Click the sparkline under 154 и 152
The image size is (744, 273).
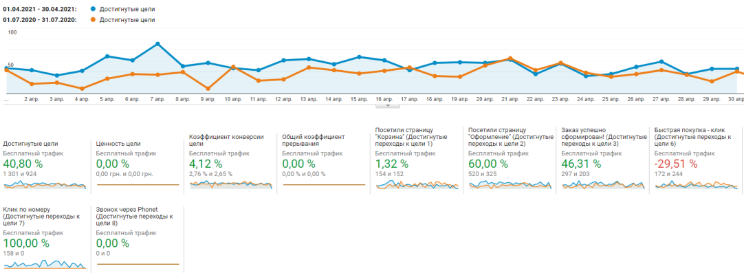pos(417,185)
